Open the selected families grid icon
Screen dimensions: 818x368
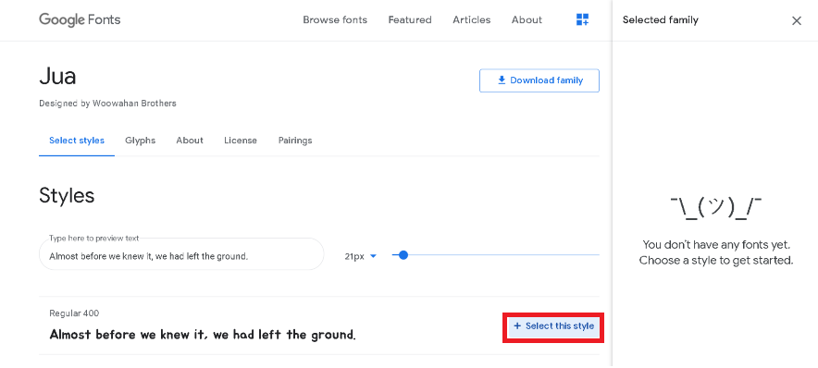pos(582,19)
